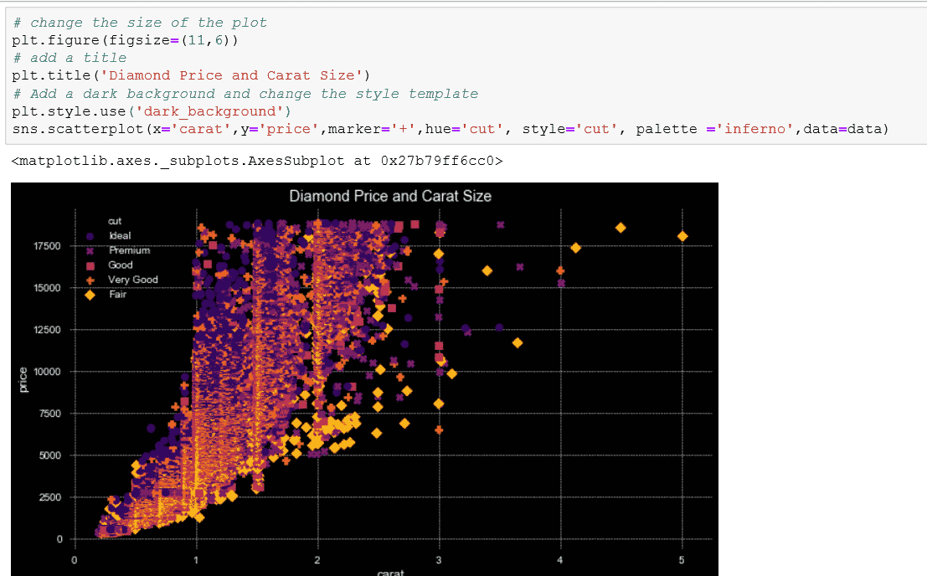Click the 'Diamond Price and Carat Size' string in plt.title

point(229,75)
